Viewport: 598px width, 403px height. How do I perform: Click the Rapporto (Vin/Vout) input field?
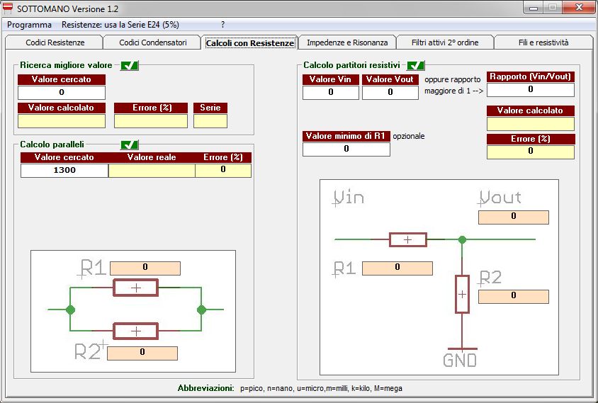click(530, 90)
